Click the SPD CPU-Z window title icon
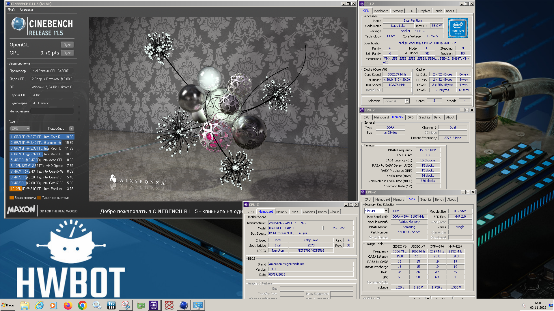The width and height of the screenshot is (554, 311). click(x=363, y=192)
